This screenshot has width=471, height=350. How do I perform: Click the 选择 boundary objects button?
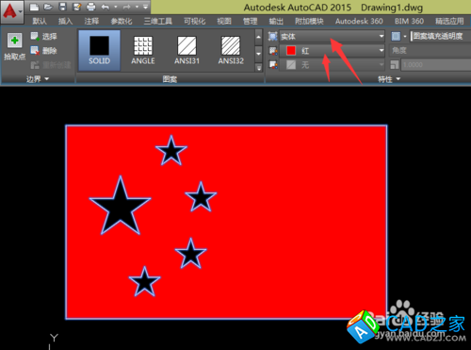pyautogui.click(x=43, y=37)
